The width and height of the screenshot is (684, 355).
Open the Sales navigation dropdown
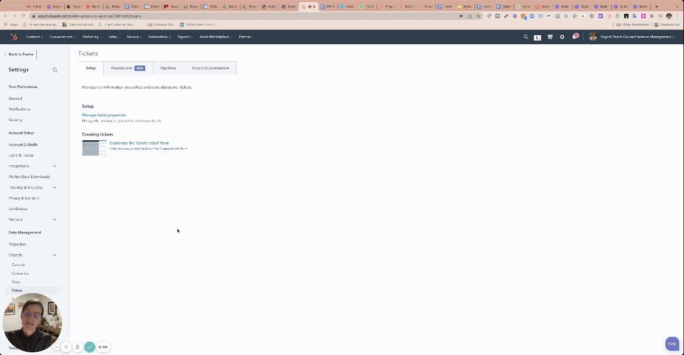point(114,37)
